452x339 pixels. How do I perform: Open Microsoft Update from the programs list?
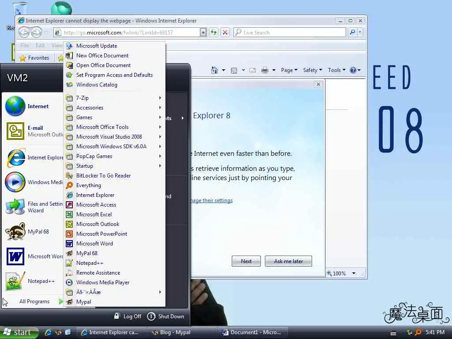click(114, 46)
